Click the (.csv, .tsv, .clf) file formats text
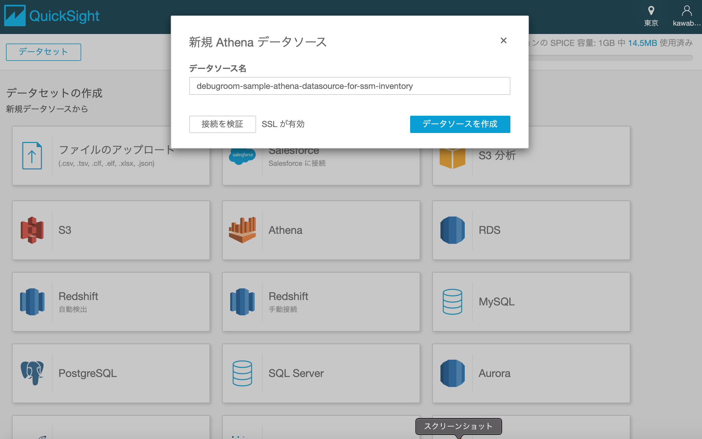This screenshot has width=702, height=439. point(107,163)
